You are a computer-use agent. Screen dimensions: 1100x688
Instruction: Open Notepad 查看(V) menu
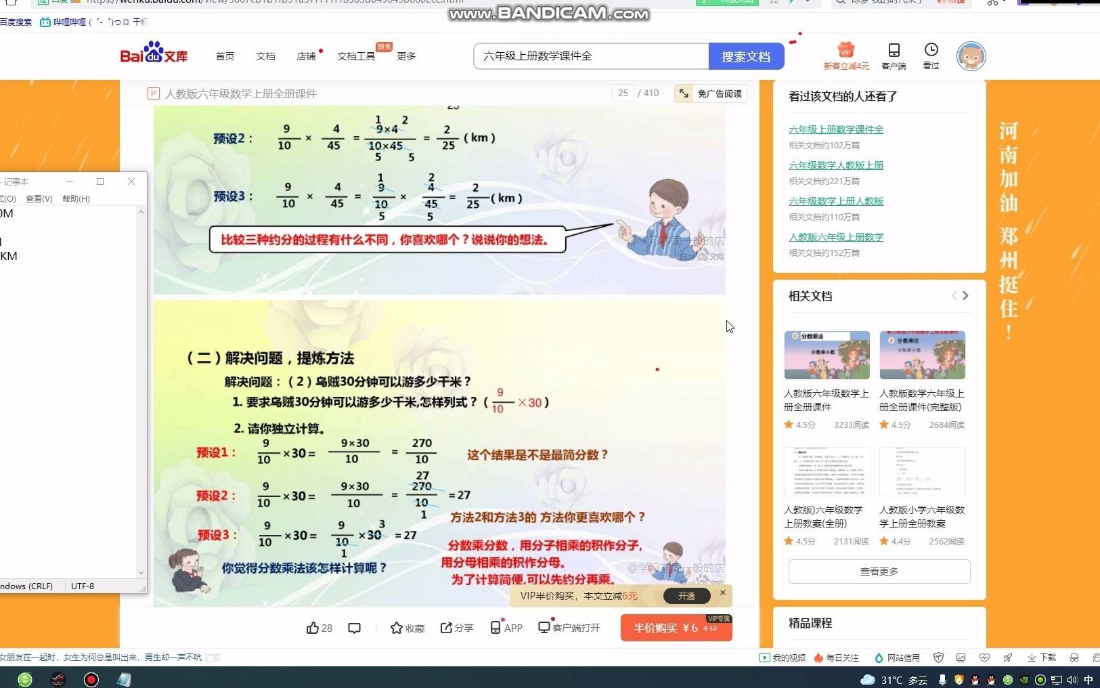click(39, 199)
